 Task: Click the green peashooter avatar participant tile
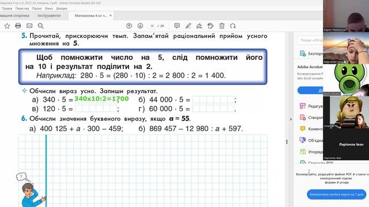[x=346, y=80]
